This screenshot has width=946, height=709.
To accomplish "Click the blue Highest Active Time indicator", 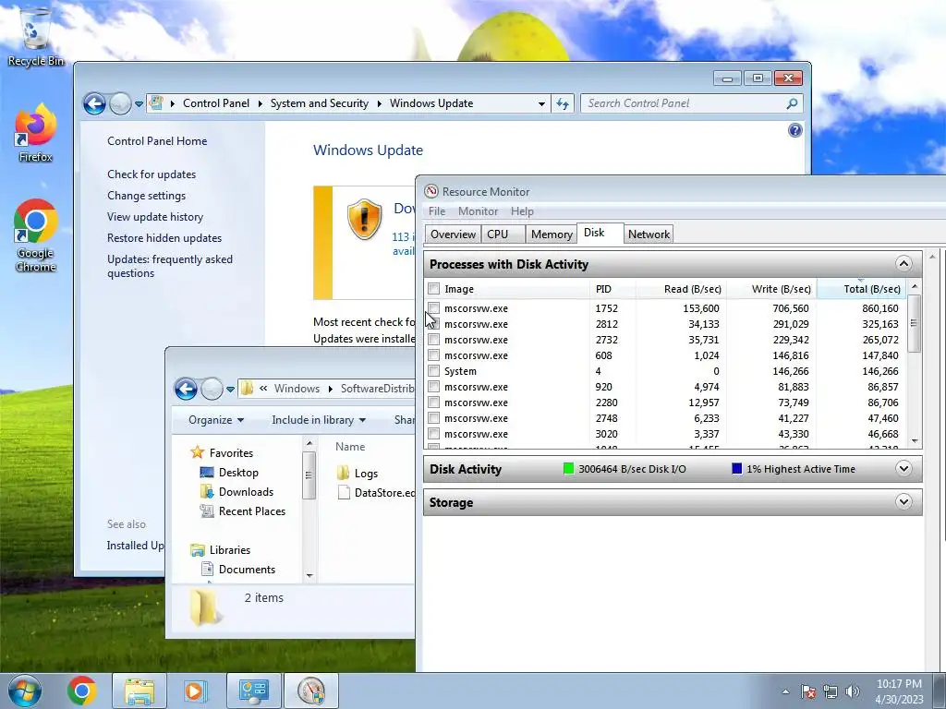I will pos(736,468).
